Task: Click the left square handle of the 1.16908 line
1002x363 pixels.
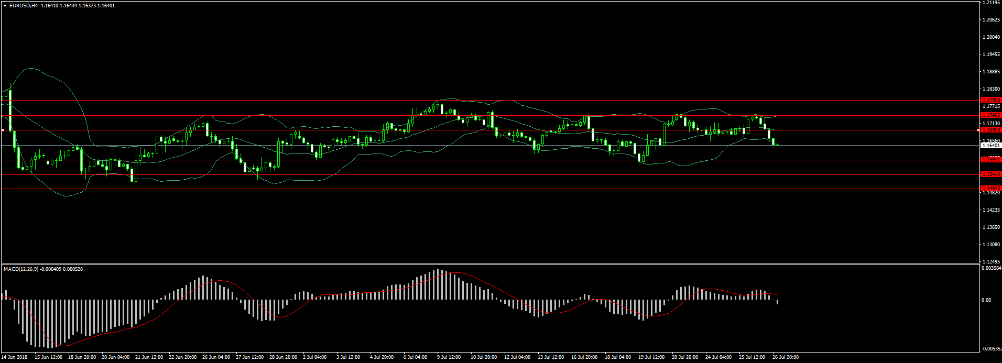Action: [3, 130]
